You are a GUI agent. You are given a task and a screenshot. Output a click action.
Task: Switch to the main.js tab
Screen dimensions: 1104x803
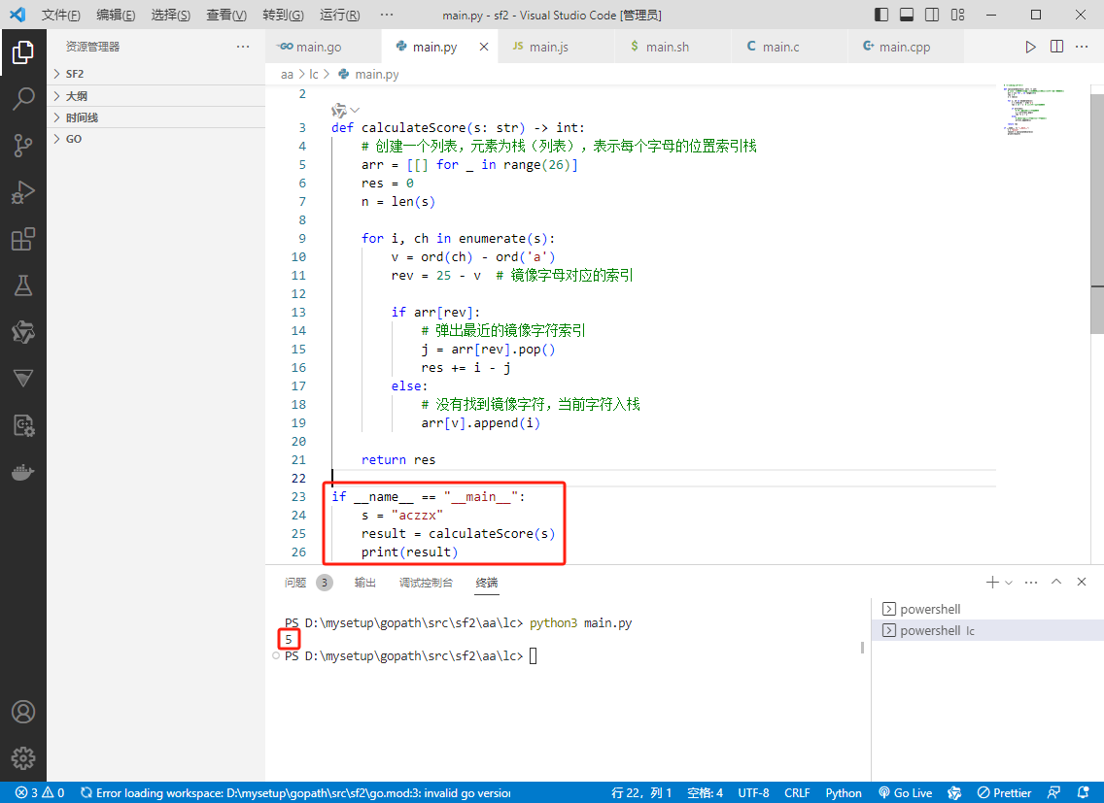coord(556,47)
